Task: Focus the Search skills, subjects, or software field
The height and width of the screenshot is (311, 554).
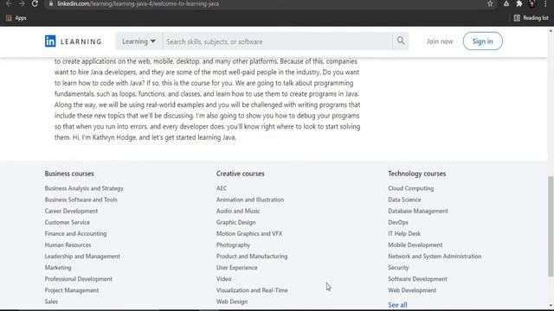Action: pyautogui.click(x=277, y=41)
